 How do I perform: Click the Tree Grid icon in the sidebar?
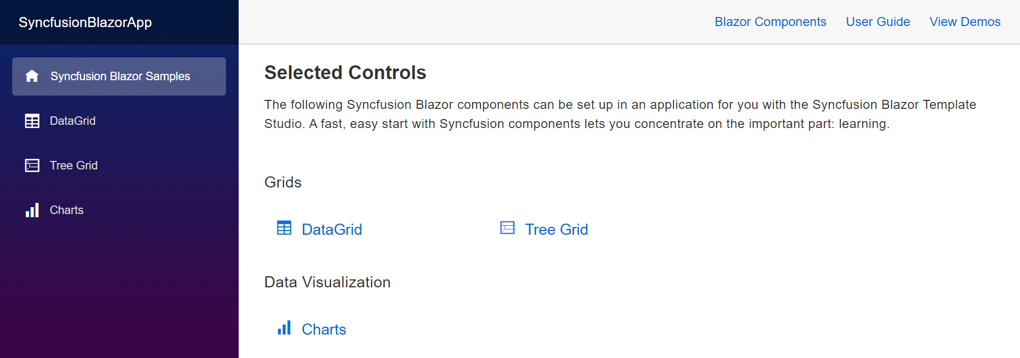click(32, 165)
